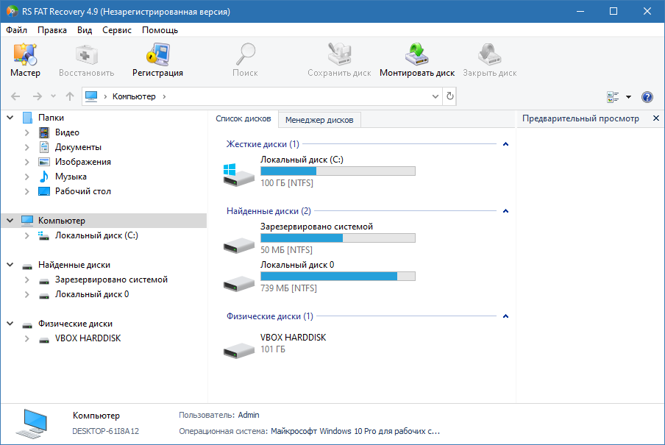This screenshot has width=665, height=445.
Task: Click the 101 ГБ size label
Action: tap(273, 349)
